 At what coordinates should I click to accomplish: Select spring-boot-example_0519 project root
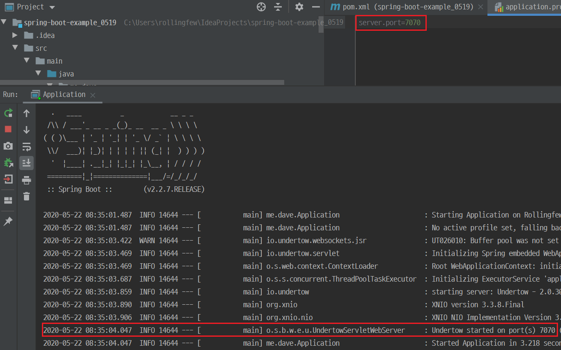click(x=70, y=22)
